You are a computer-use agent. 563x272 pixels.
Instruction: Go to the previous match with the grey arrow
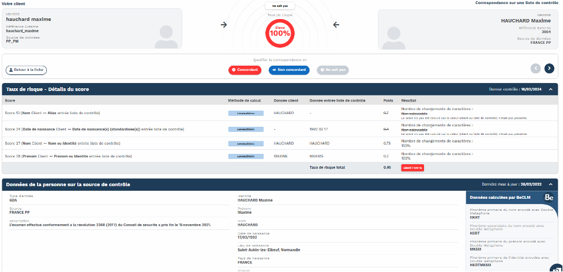point(536,68)
